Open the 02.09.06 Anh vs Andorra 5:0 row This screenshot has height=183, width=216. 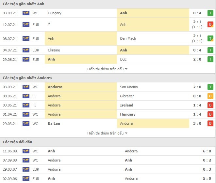tap(108, 178)
